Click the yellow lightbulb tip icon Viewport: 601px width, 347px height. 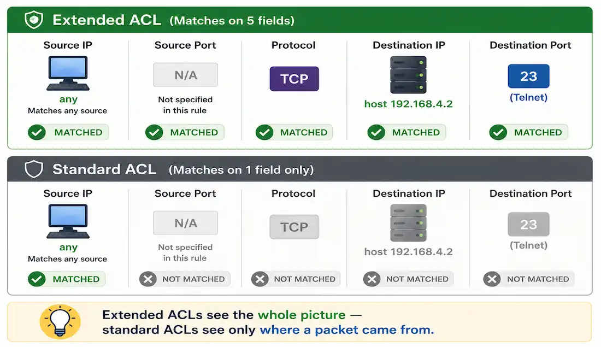60,322
